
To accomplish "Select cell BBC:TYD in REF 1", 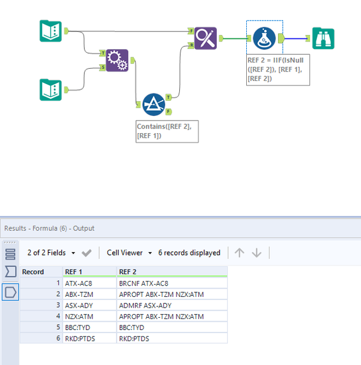I will coord(89,327).
